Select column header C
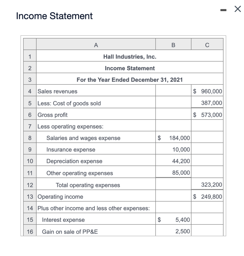This screenshot has height=256, width=244. pos(207,44)
